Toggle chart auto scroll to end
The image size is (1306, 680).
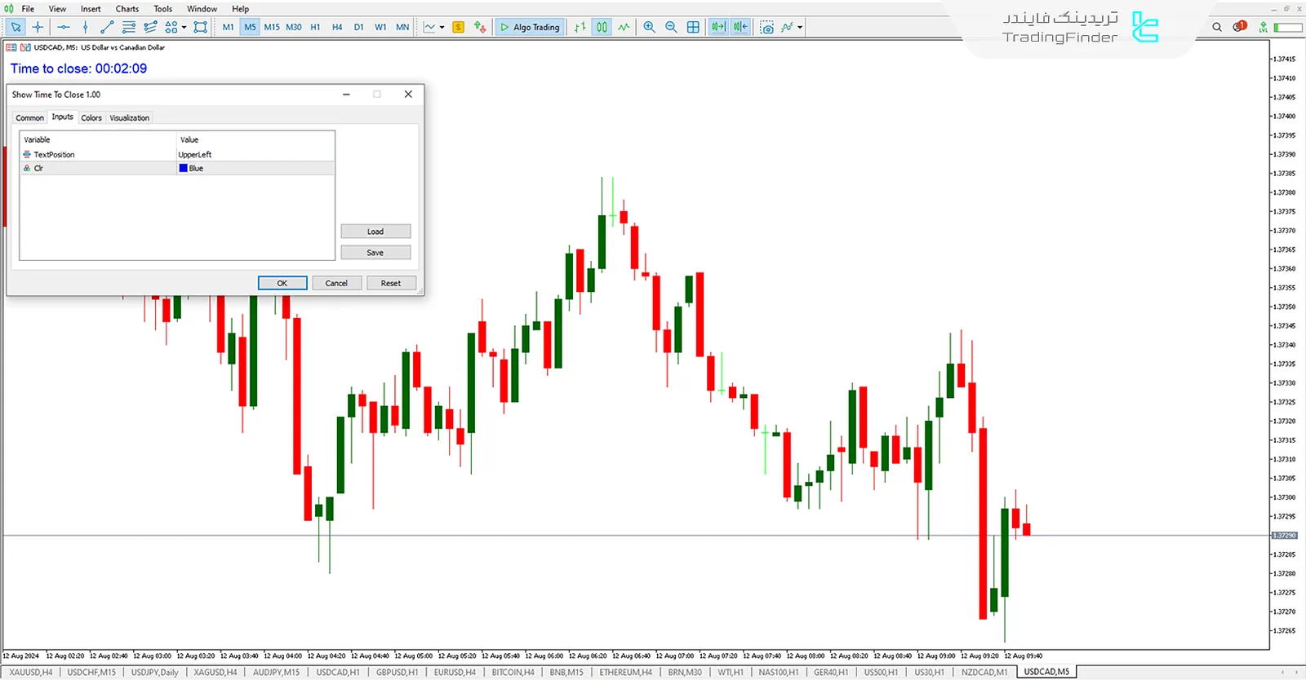717,27
